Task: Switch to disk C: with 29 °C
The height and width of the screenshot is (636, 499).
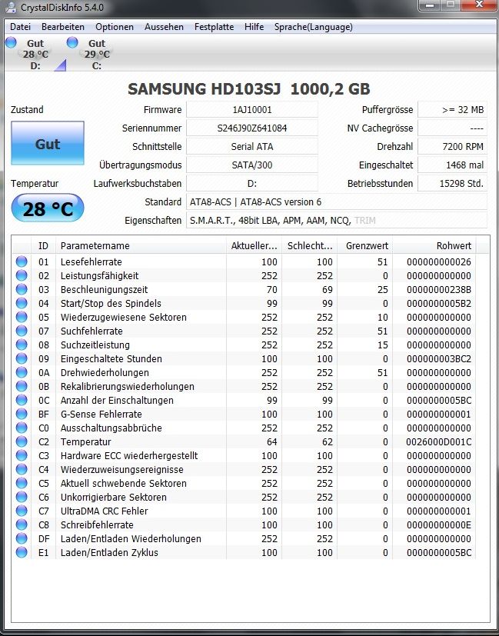Action: [97, 55]
